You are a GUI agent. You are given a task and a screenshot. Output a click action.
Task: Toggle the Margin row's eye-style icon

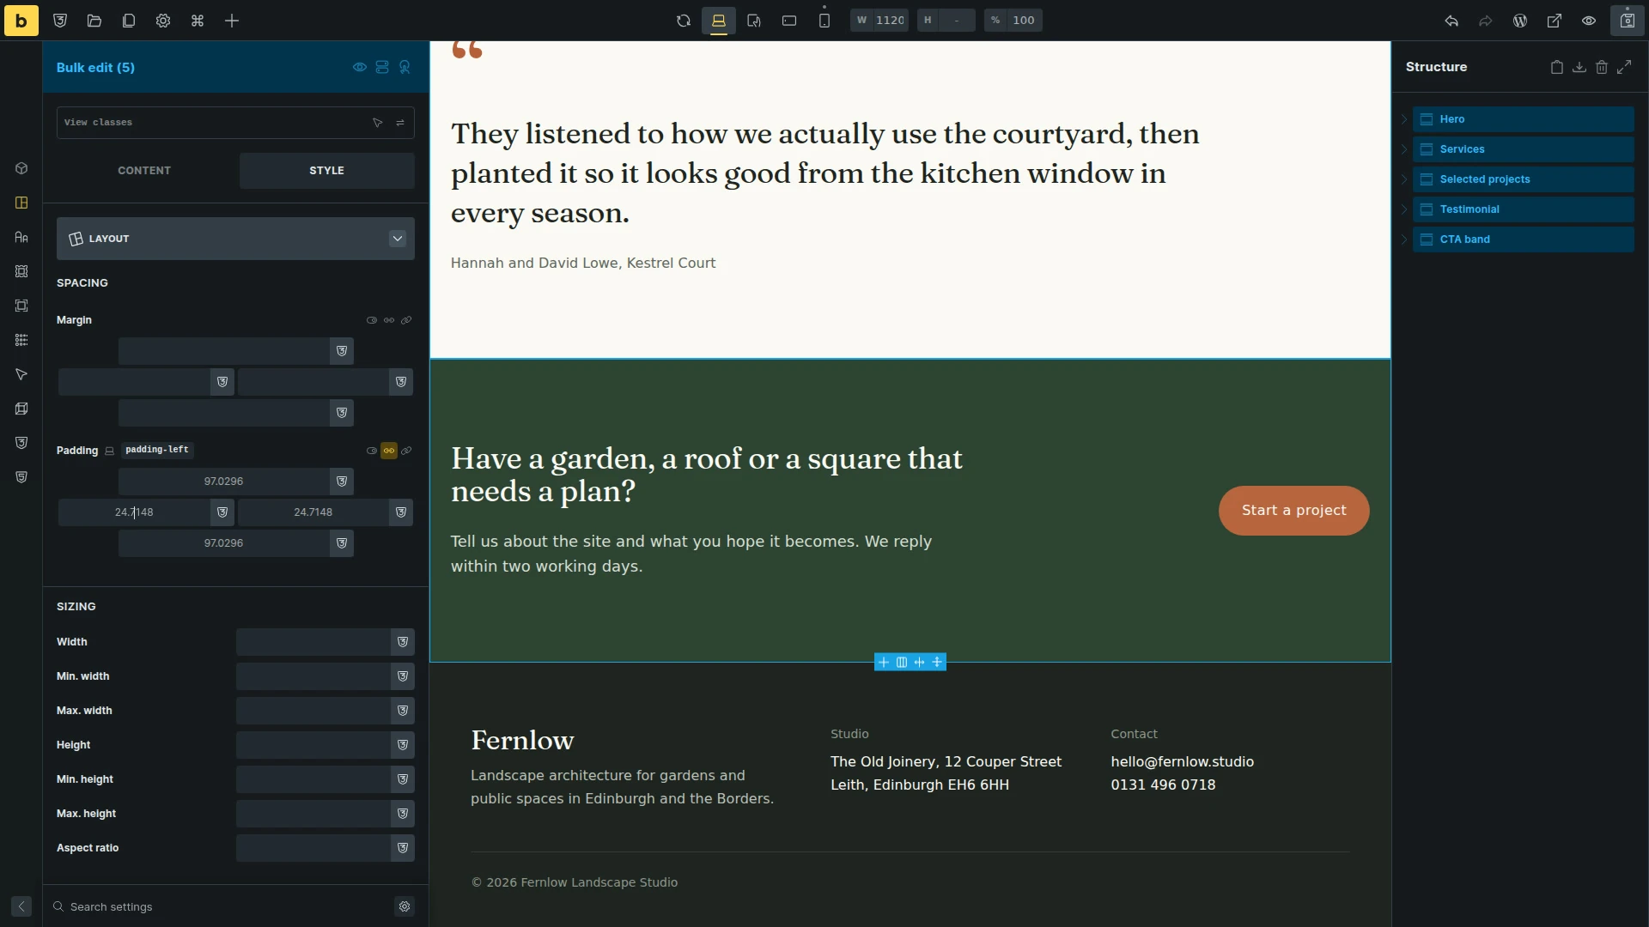pos(372,320)
